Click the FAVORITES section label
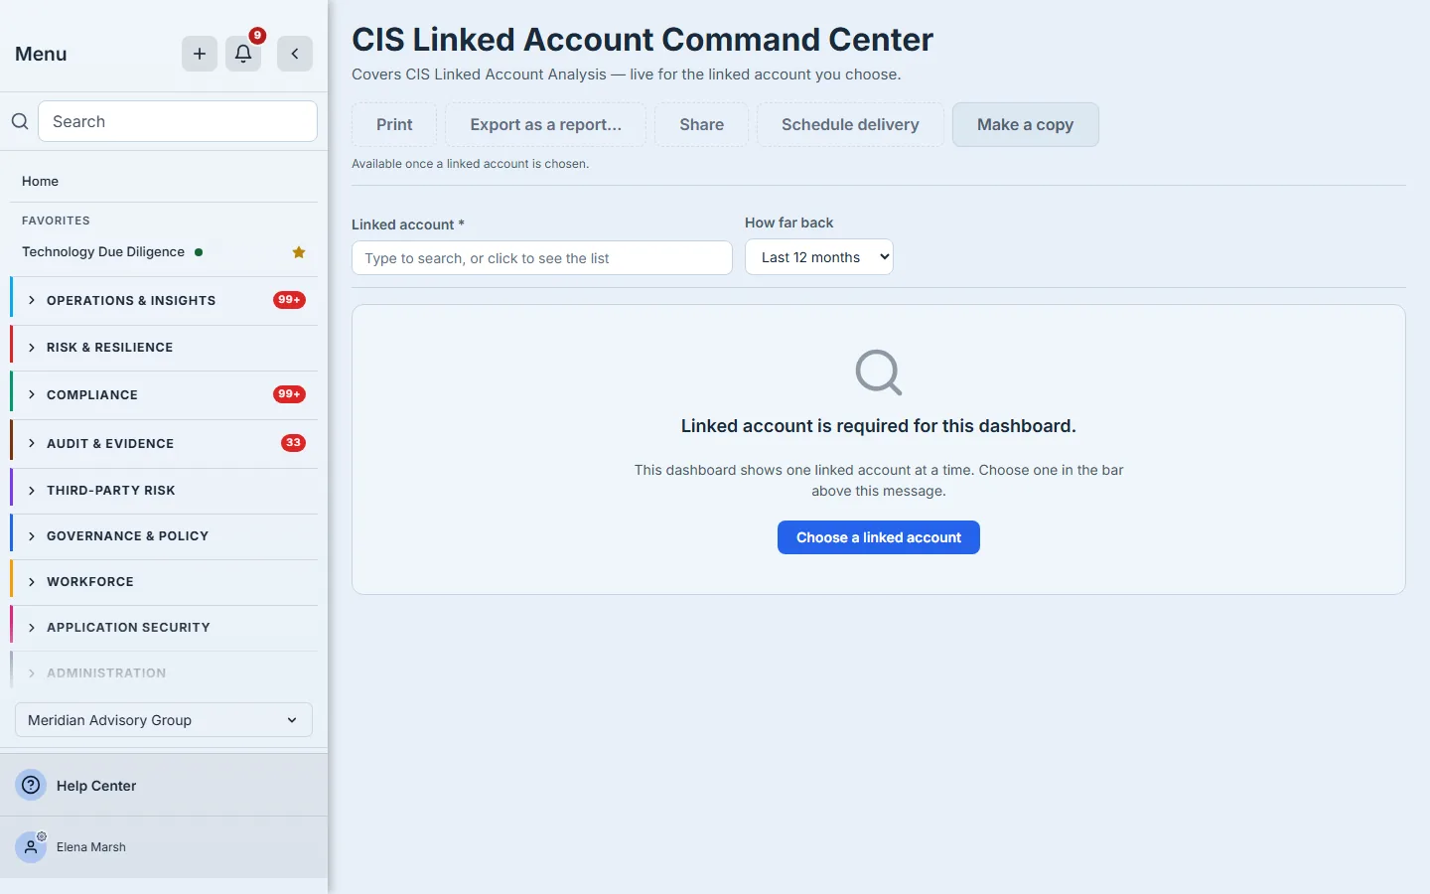Screen dimensions: 1430x894 pos(56,221)
